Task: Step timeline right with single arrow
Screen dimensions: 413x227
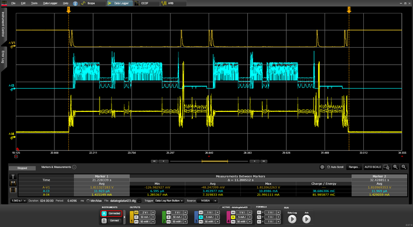Action: [x=254, y=161]
